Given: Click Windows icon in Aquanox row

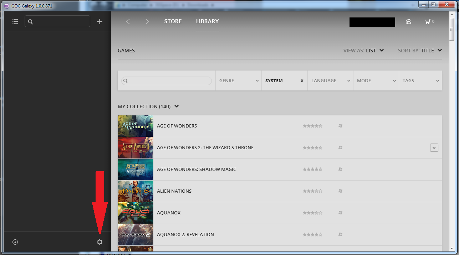Looking at the screenshot, I should coord(340,213).
